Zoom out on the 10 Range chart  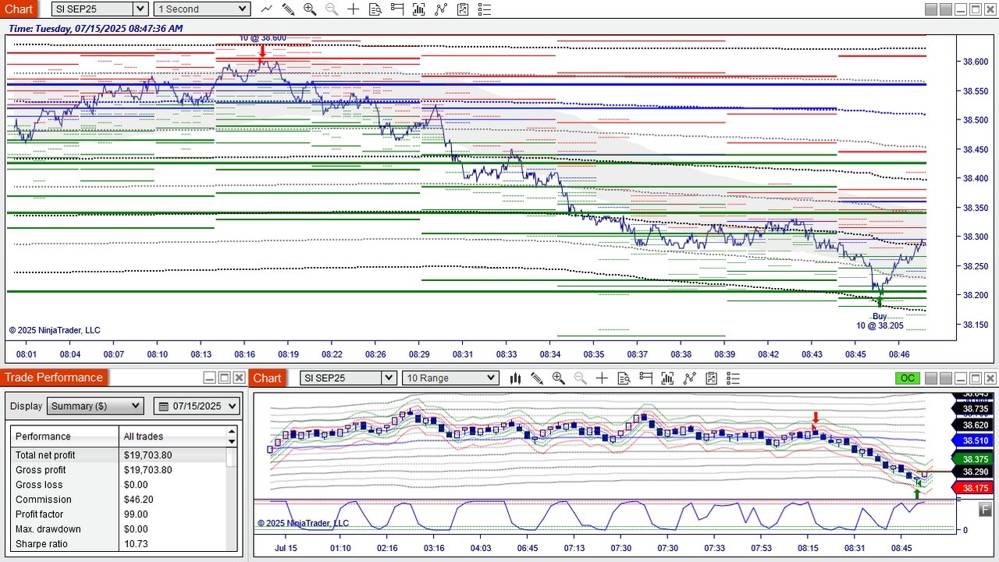point(581,378)
